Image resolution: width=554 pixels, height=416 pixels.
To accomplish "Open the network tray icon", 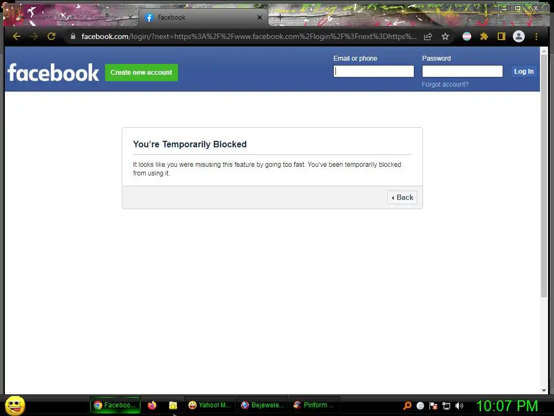I will tap(446, 406).
